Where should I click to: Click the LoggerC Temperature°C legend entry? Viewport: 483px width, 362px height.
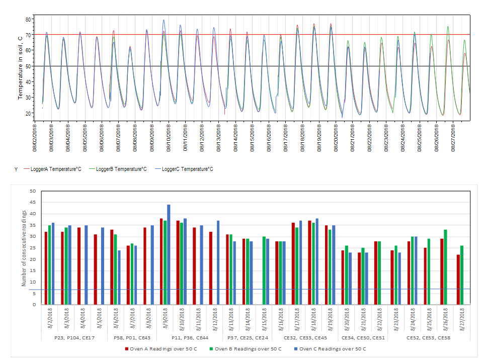click(x=184, y=169)
